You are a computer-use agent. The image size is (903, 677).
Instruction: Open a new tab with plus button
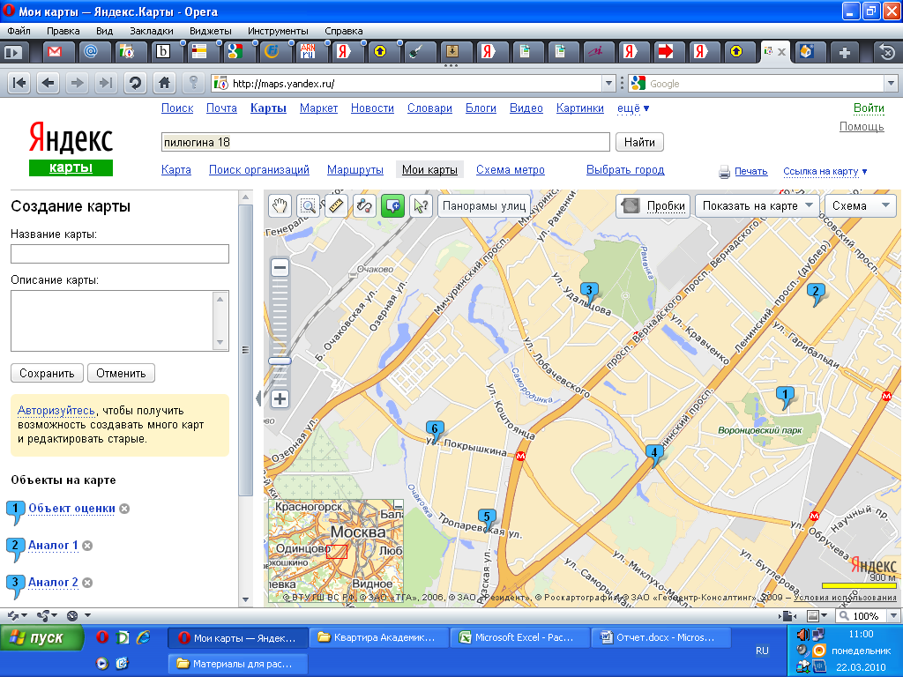coord(844,52)
